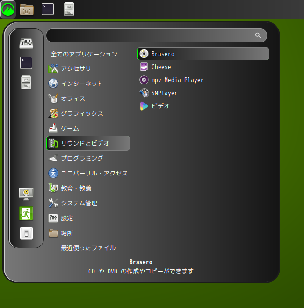The height and width of the screenshot is (308, 304).
Task: Click the green logout icon
Action: tap(26, 214)
